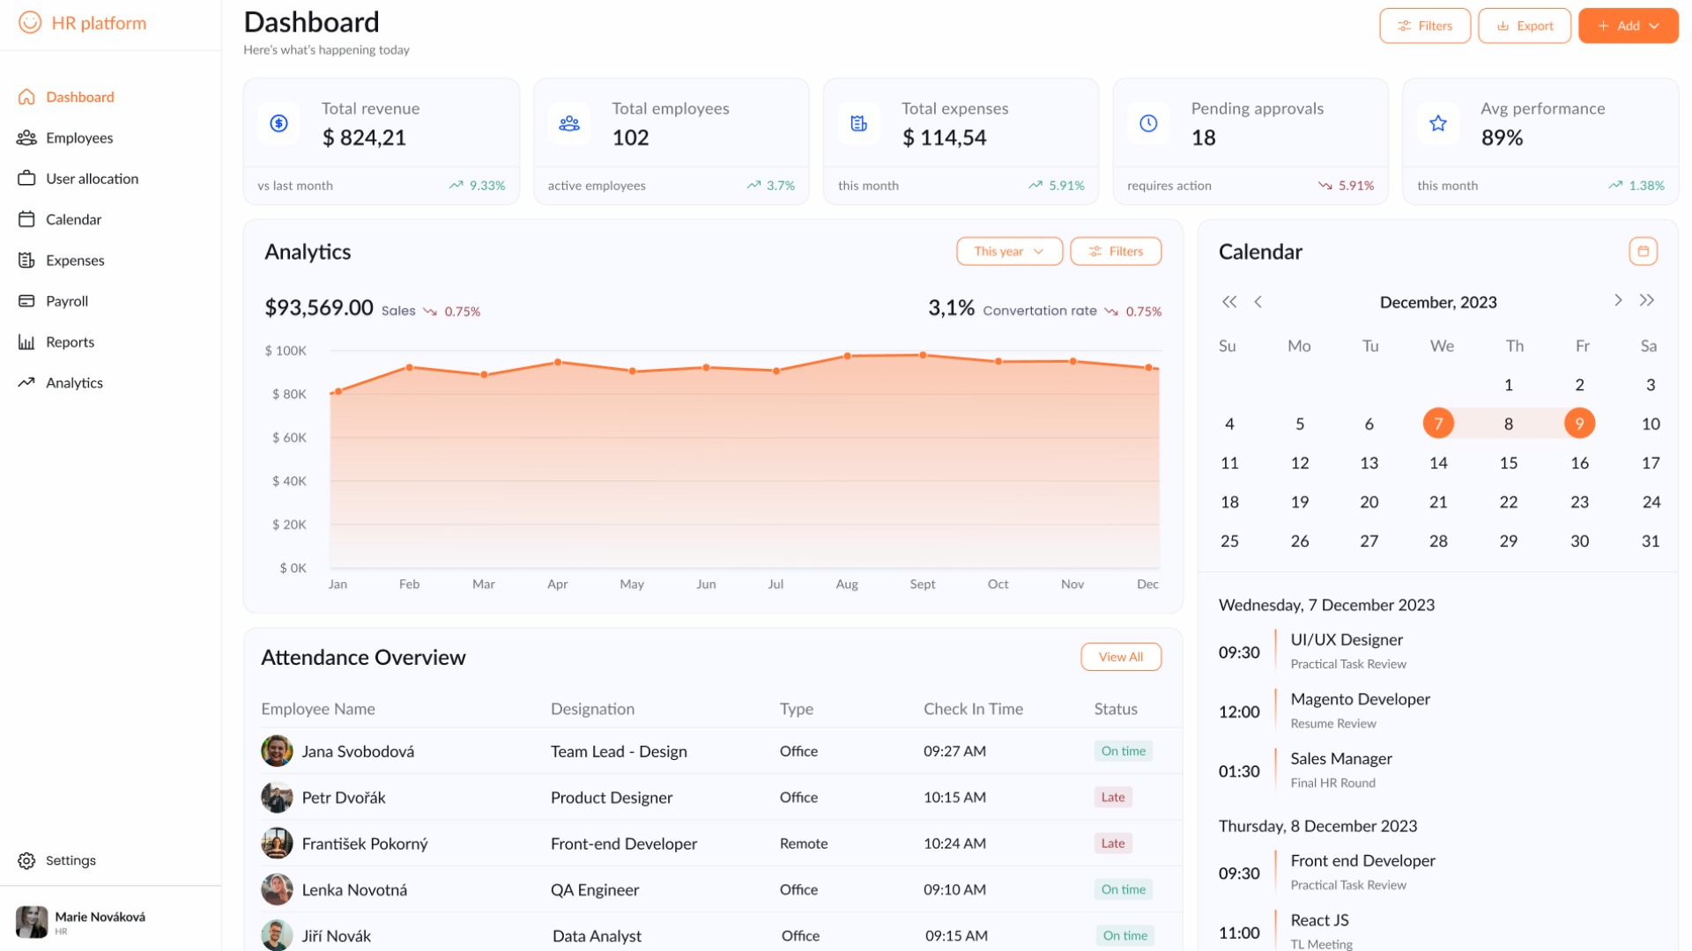Click the View All attendance button

coord(1120,656)
